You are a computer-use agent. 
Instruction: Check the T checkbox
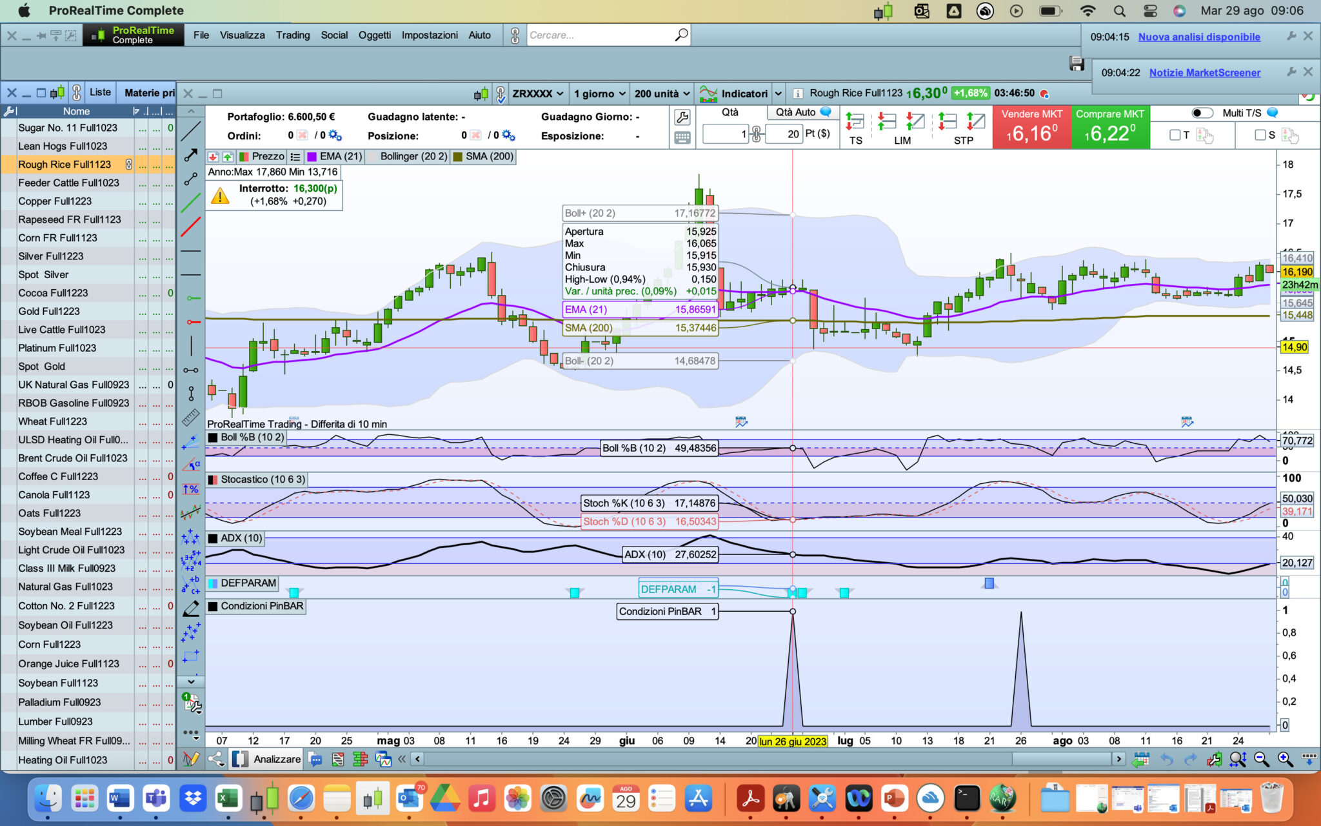[x=1175, y=135]
